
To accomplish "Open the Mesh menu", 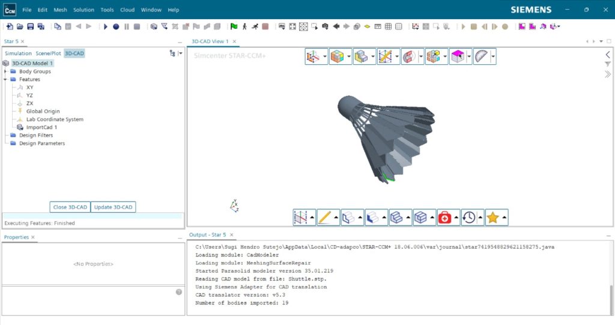I will pyautogui.click(x=60, y=10).
